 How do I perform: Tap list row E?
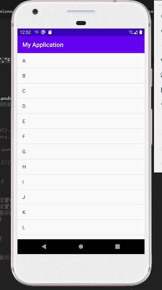coord(81,121)
